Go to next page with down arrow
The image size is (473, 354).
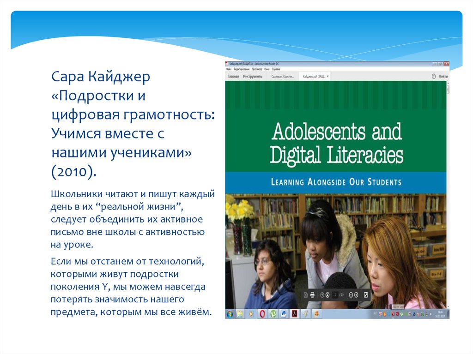pyautogui.click(x=327, y=294)
